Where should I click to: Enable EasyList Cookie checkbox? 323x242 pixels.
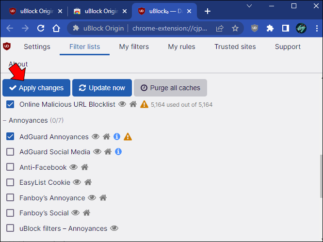coord(10,182)
